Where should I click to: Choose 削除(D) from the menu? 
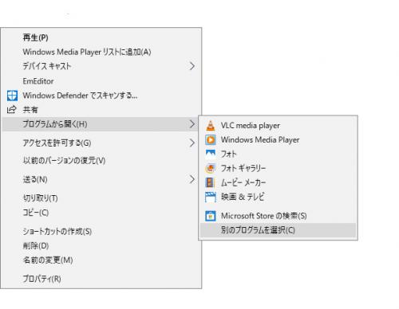tap(101, 246)
